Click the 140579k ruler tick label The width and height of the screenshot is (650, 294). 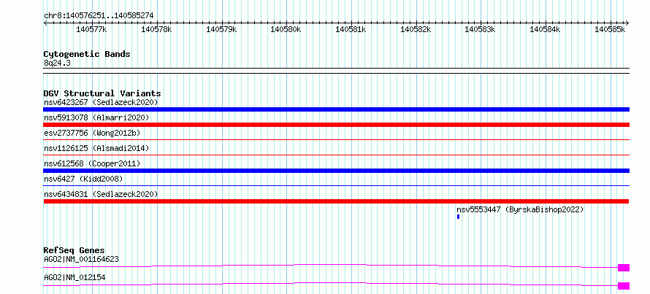point(221,30)
